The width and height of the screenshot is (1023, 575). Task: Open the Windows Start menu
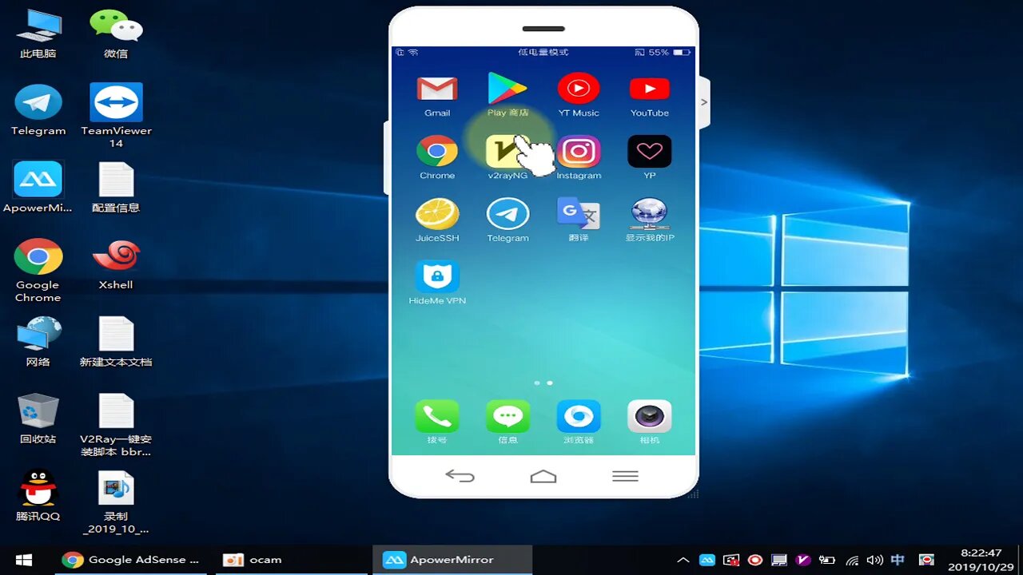tap(24, 560)
